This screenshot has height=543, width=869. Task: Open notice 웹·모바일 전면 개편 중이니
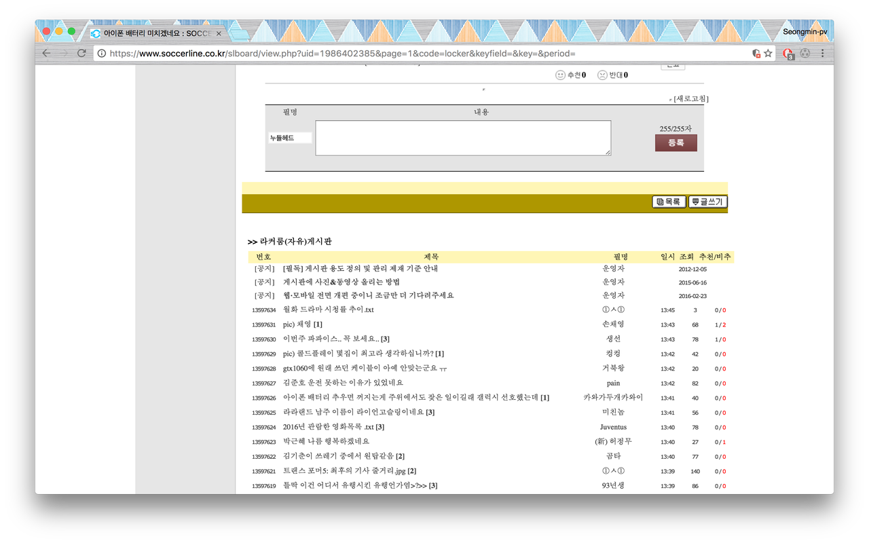369,295
